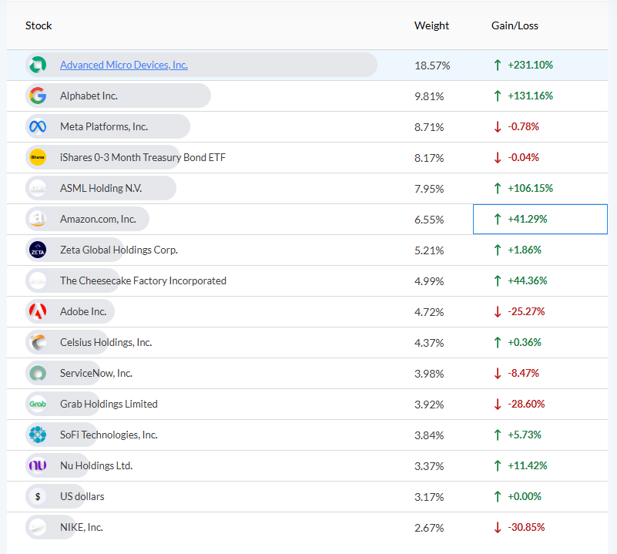Select the ASML Holding N.V. stock name
This screenshot has height=554, width=617.
[101, 188]
